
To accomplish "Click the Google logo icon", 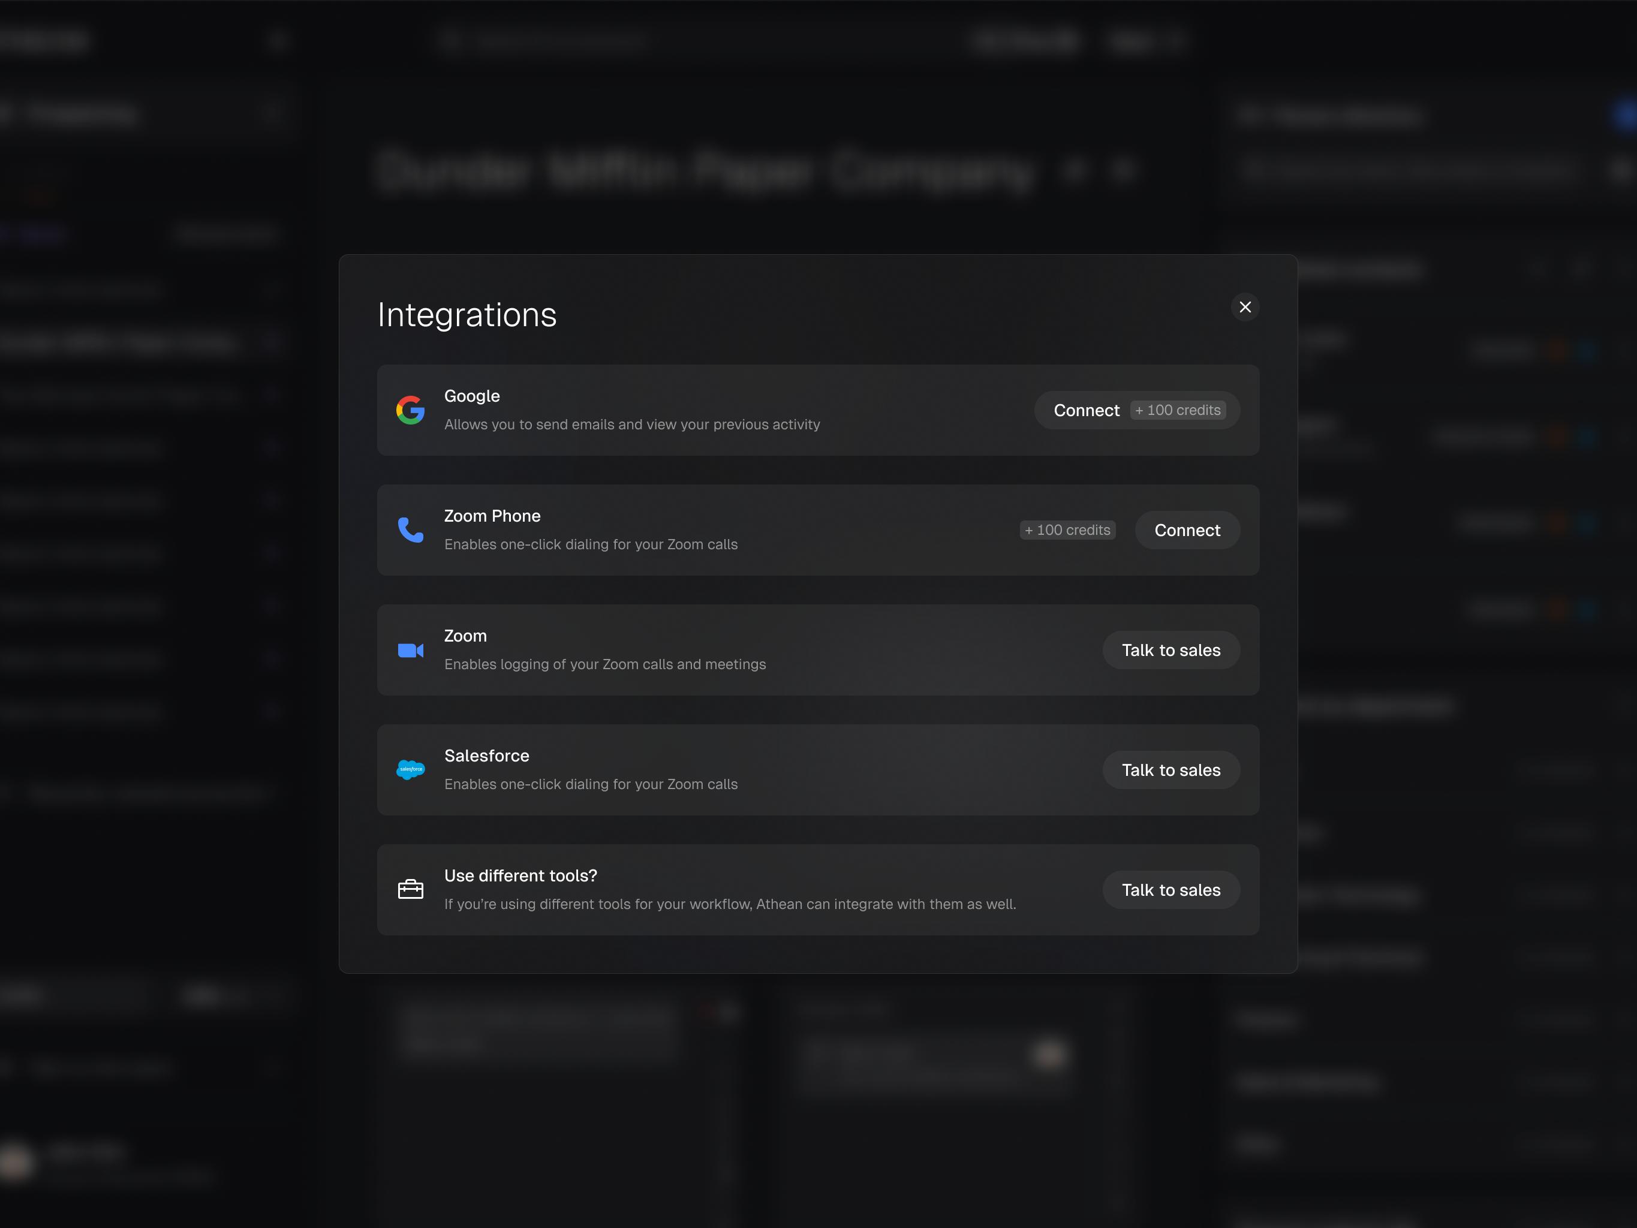I will [411, 410].
